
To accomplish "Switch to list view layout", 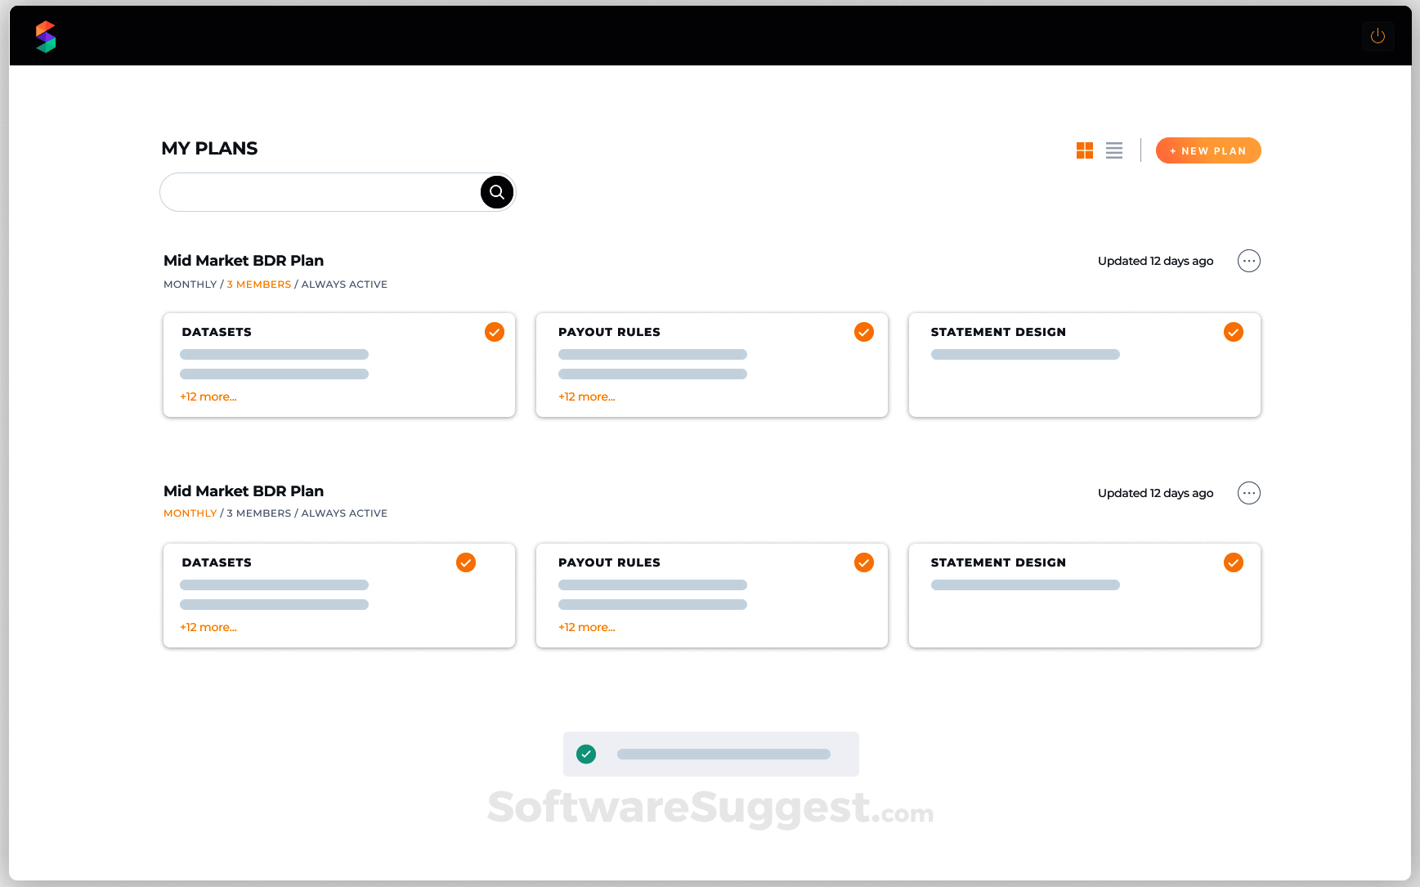I will click(1113, 150).
